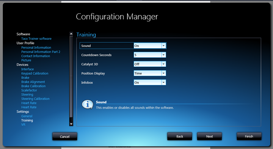Select the Infobox label
Screen dimensions: 273x149
click(x=87, y=83)
